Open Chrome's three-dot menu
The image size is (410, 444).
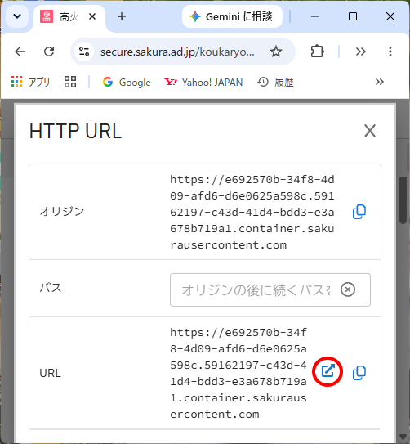click(x=390, y=52)
